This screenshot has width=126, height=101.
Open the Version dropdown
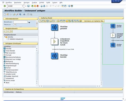click(15, 24)
